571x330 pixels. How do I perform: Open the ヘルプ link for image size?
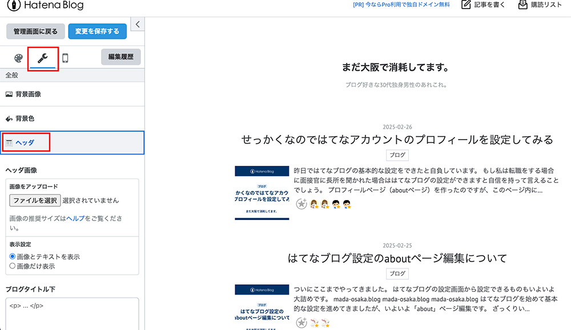pos(75,218)
